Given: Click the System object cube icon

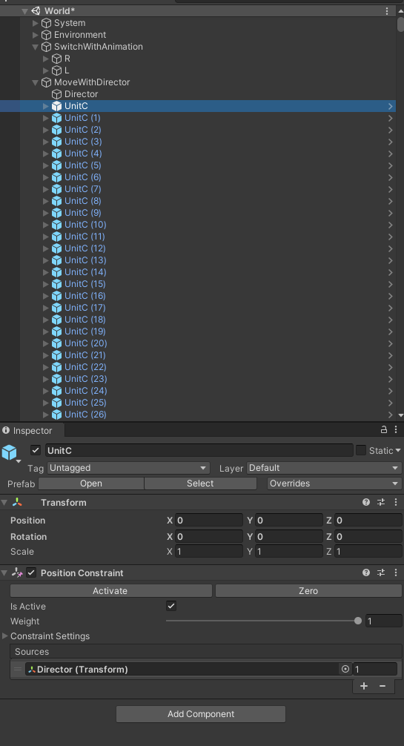Looking at the screenshot, I should click(46, 23).
